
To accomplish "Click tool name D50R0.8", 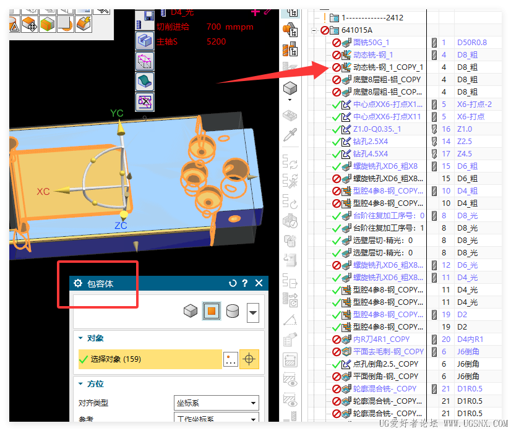I will coord(472,42).
